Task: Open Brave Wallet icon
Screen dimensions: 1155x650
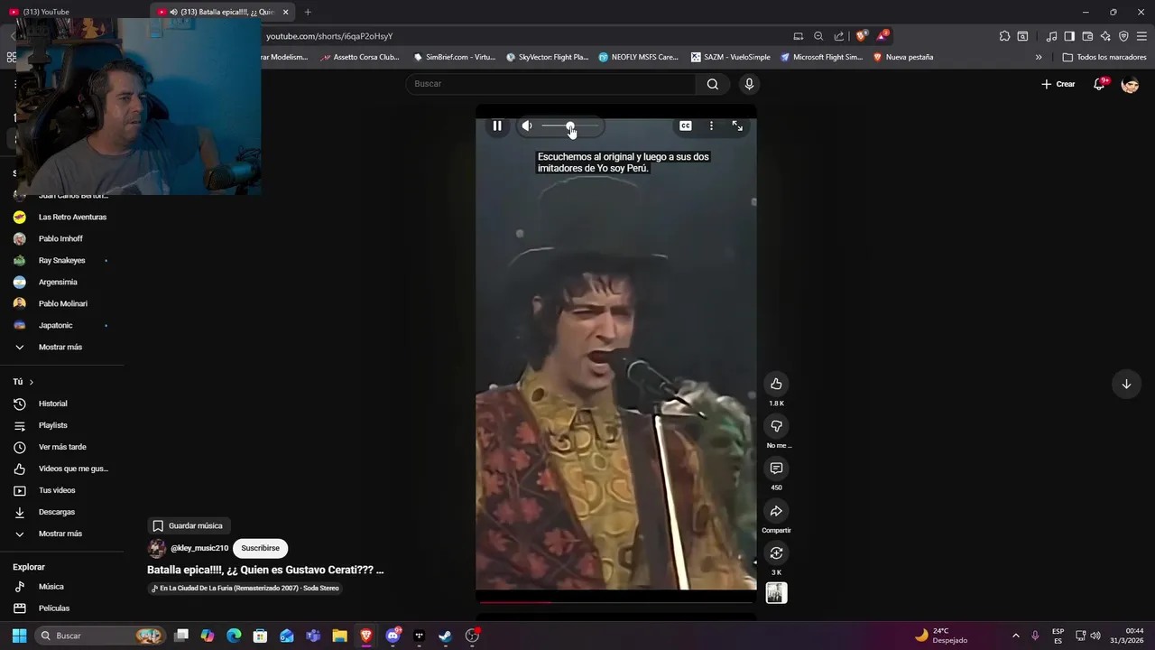Action: [1087, 36]
